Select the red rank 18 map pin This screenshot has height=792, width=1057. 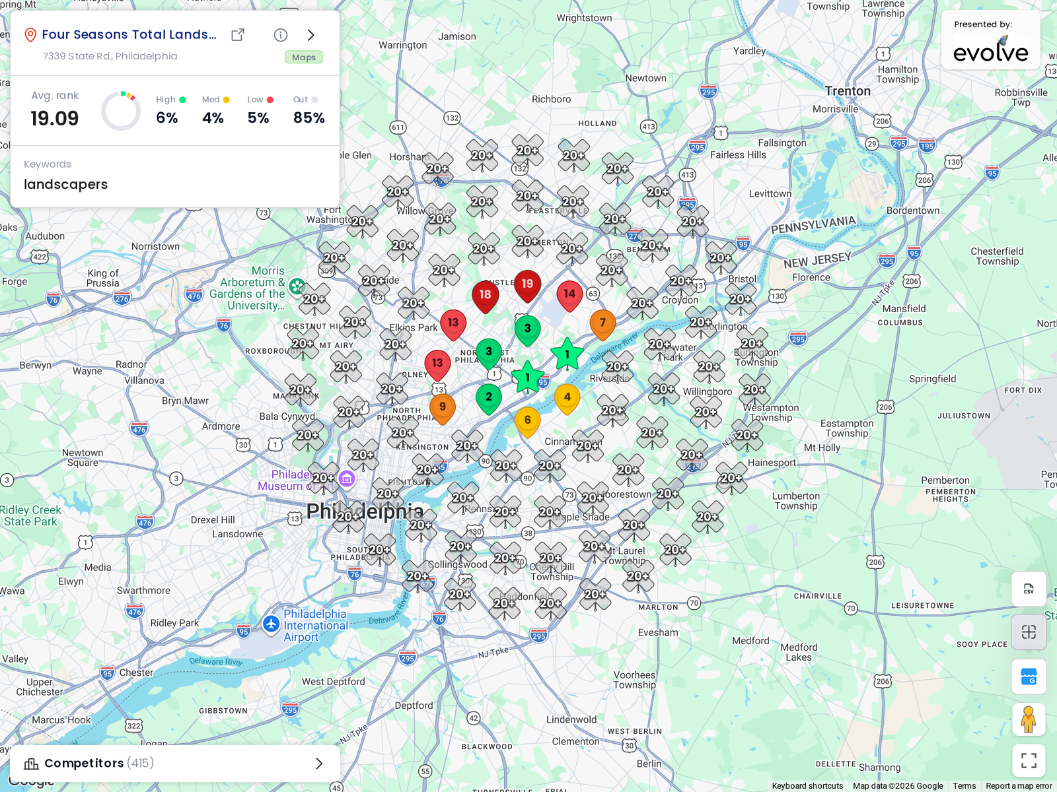(486, 296)
